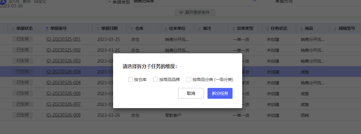Click 咸鱼 in IO-20230326-006 row

305,93
